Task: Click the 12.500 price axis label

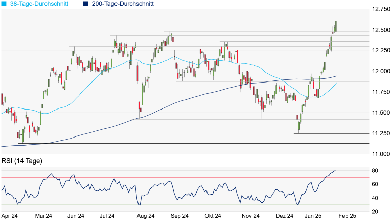Action: pos(381,30)
